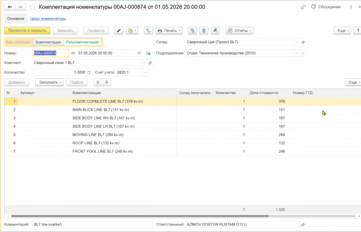Click the Записать button

[65, 31]
